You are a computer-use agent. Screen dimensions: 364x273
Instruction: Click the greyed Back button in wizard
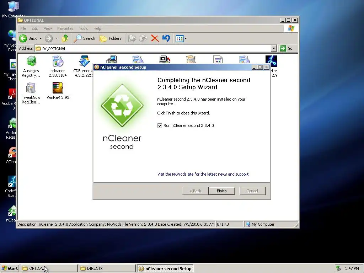click(x=195, y=191)
